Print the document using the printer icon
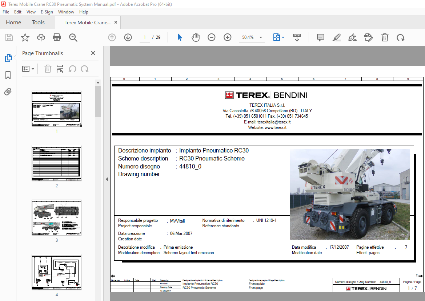The width and height of the screenshot is (425, 301). [x=57, y=37]
